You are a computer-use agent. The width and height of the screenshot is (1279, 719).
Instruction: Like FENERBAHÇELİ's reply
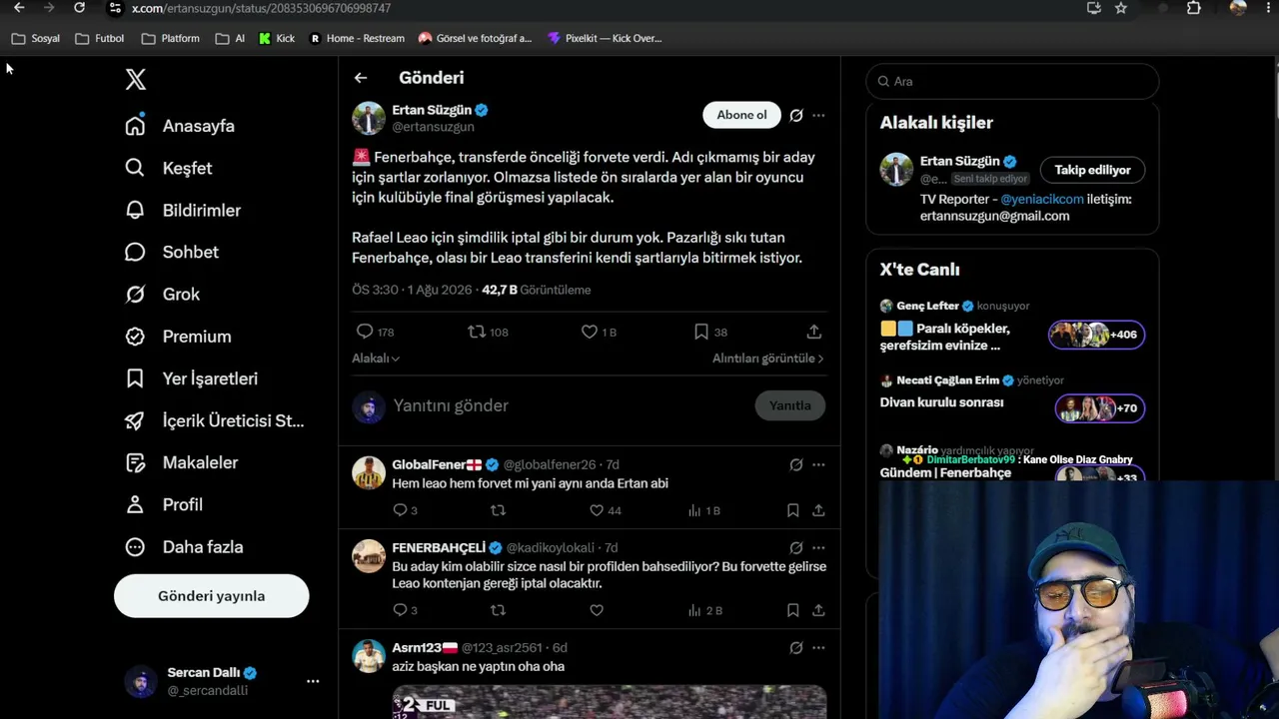(597, 610)
